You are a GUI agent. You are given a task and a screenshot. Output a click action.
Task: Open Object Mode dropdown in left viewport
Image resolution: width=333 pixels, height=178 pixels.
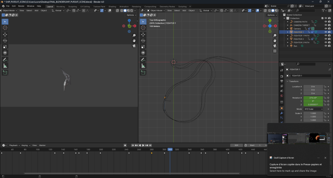10,11
